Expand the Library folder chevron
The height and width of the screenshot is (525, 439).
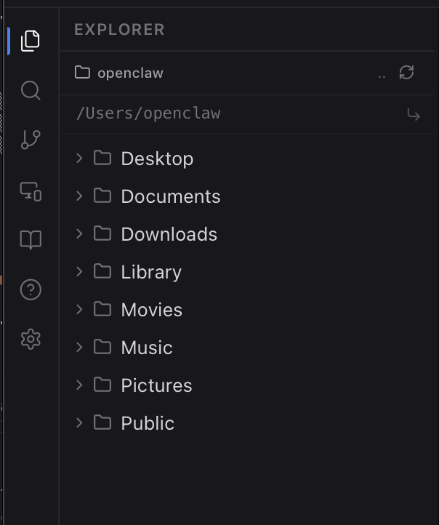pos(79,271)
